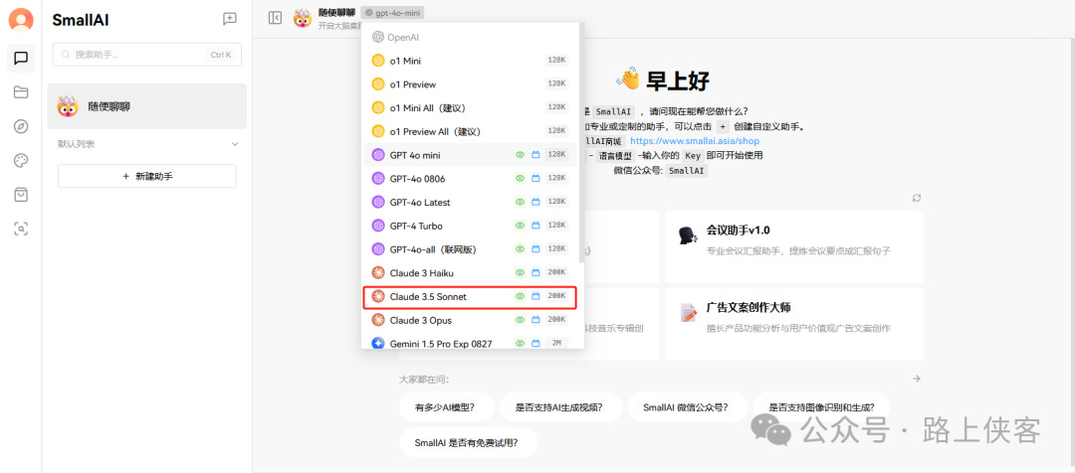This screenshot has width=1075, height=473.
Task: Open the folder files icon in sidebar
Action: tap(21, 92)
